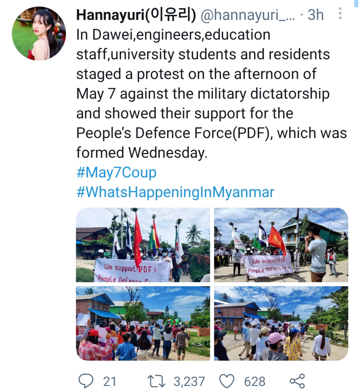This screenshot has height=392, width=360.
Task: Tap the share icon under the tweet
Action: coord(297,381)
